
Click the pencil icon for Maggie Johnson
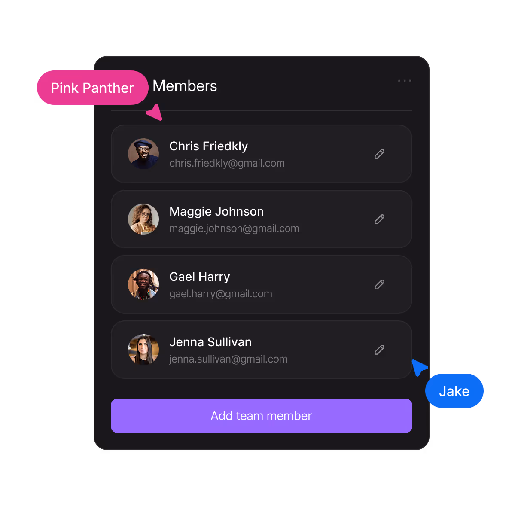[379, 219]
